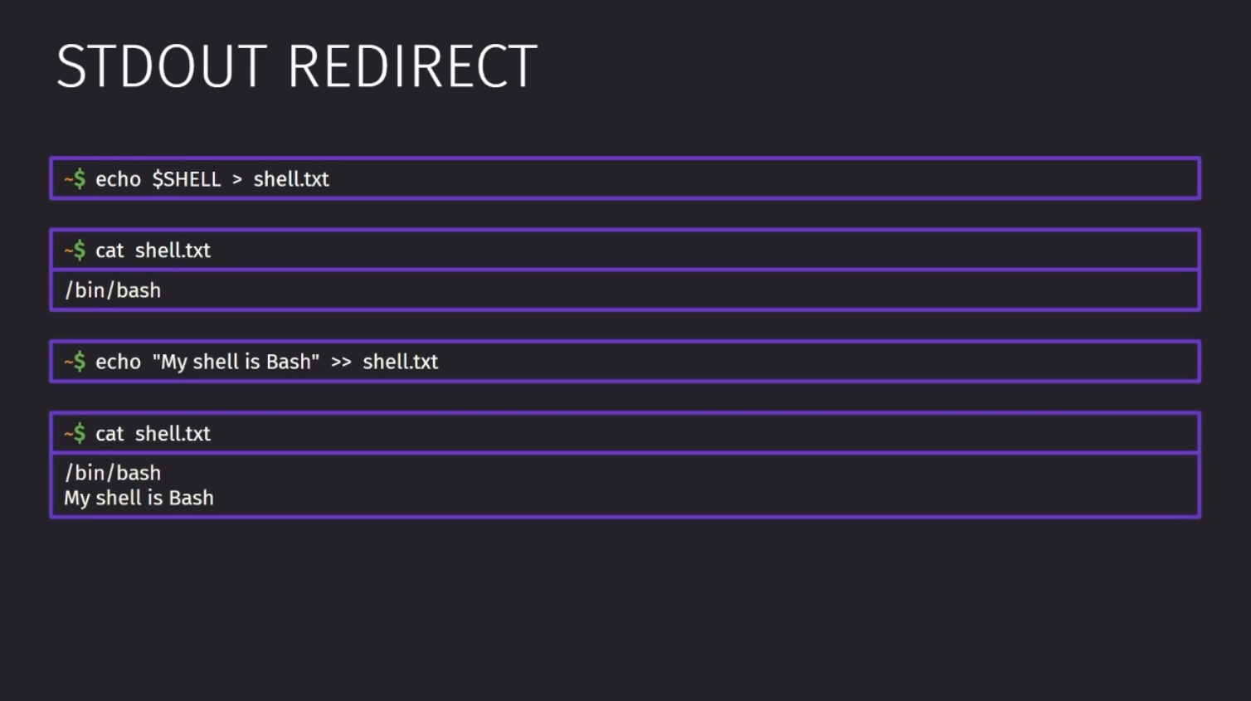
Task: Click the prompt symbol before first cat command
Action: pyautogui.click(x=75, y=250)
